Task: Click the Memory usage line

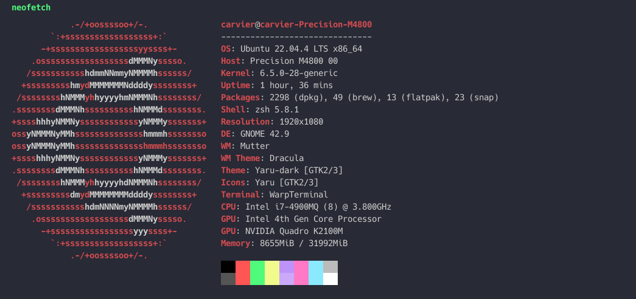Action: [x=284, y=244]
